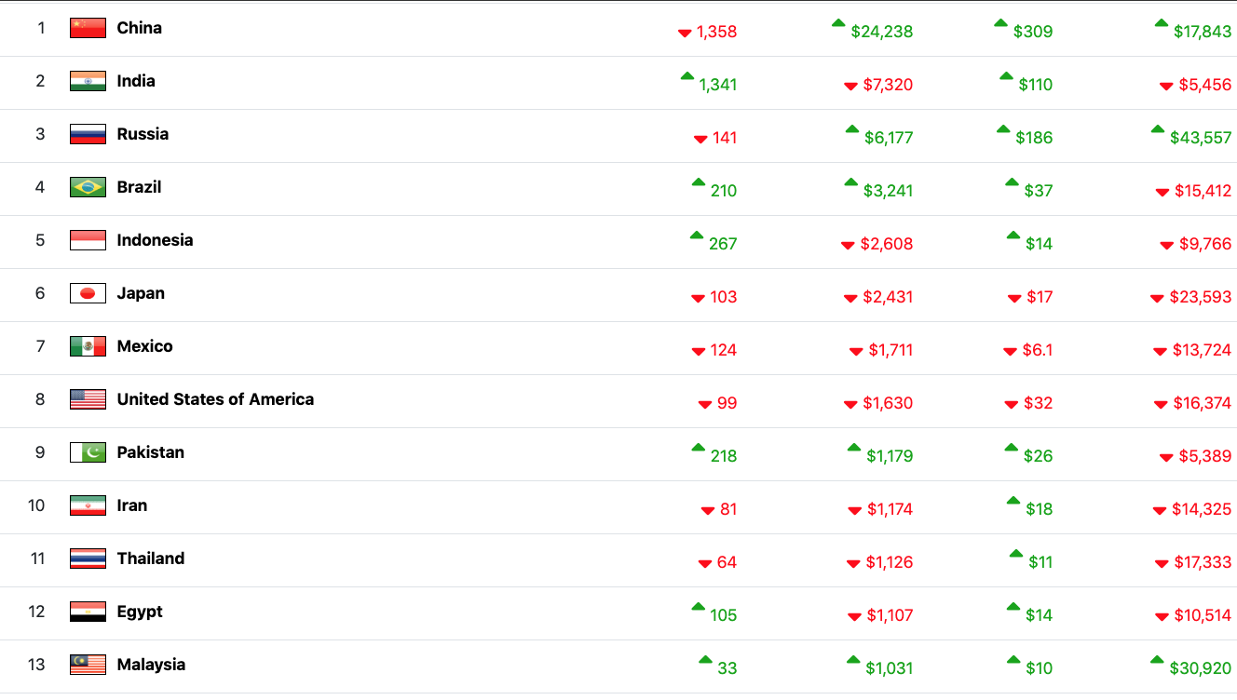Select the Iran country name
The height and width of the screenshot is (700, 1237).
tap(132, 505)
